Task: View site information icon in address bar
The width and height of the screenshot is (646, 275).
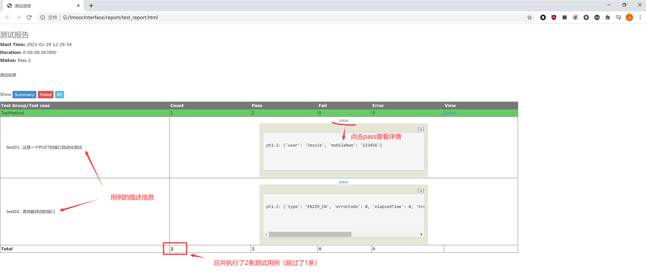Action: (43, 18)
